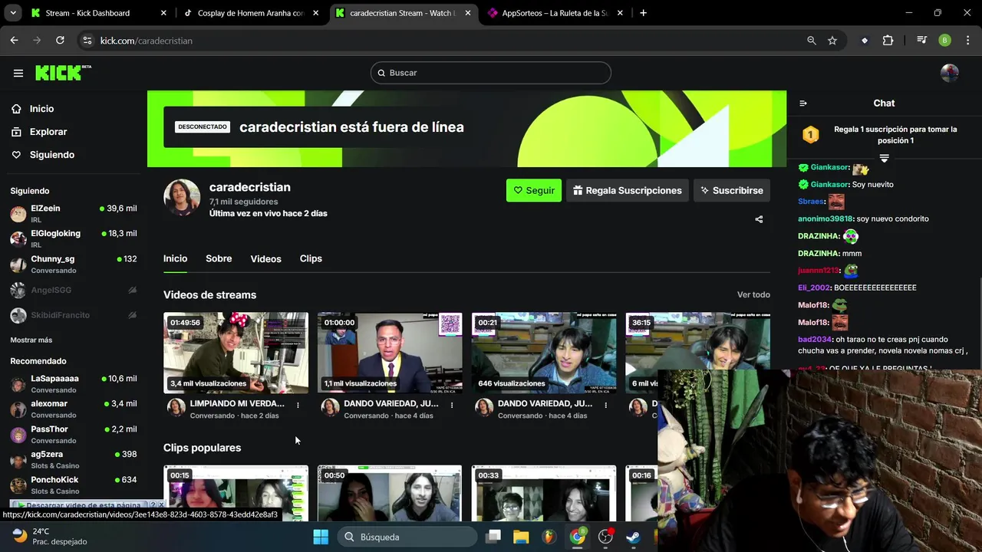Viewport: 982px width, 552px height.
Task: Reload the current page
Action: pos(60,41)
